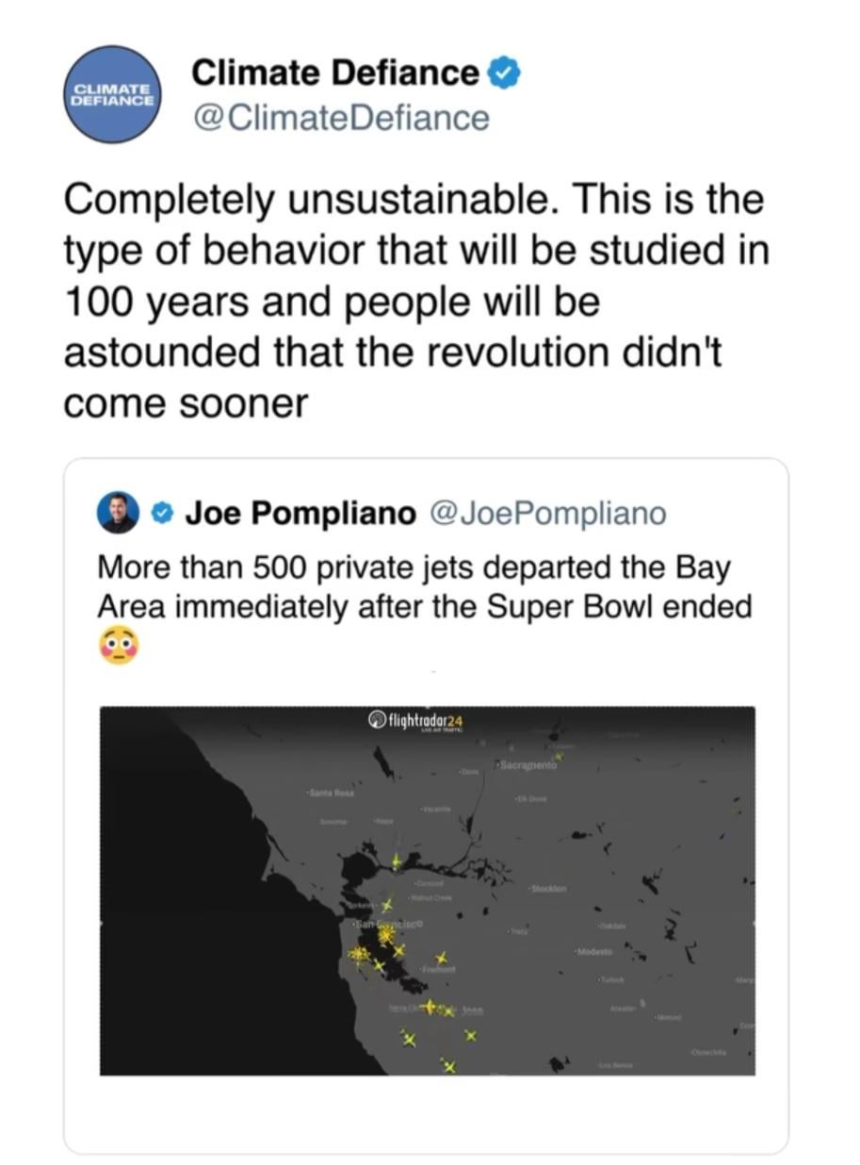Click the flushed face emoji
The width and height of the screenshot is (860, 1165).
click(x=118, y=646)
